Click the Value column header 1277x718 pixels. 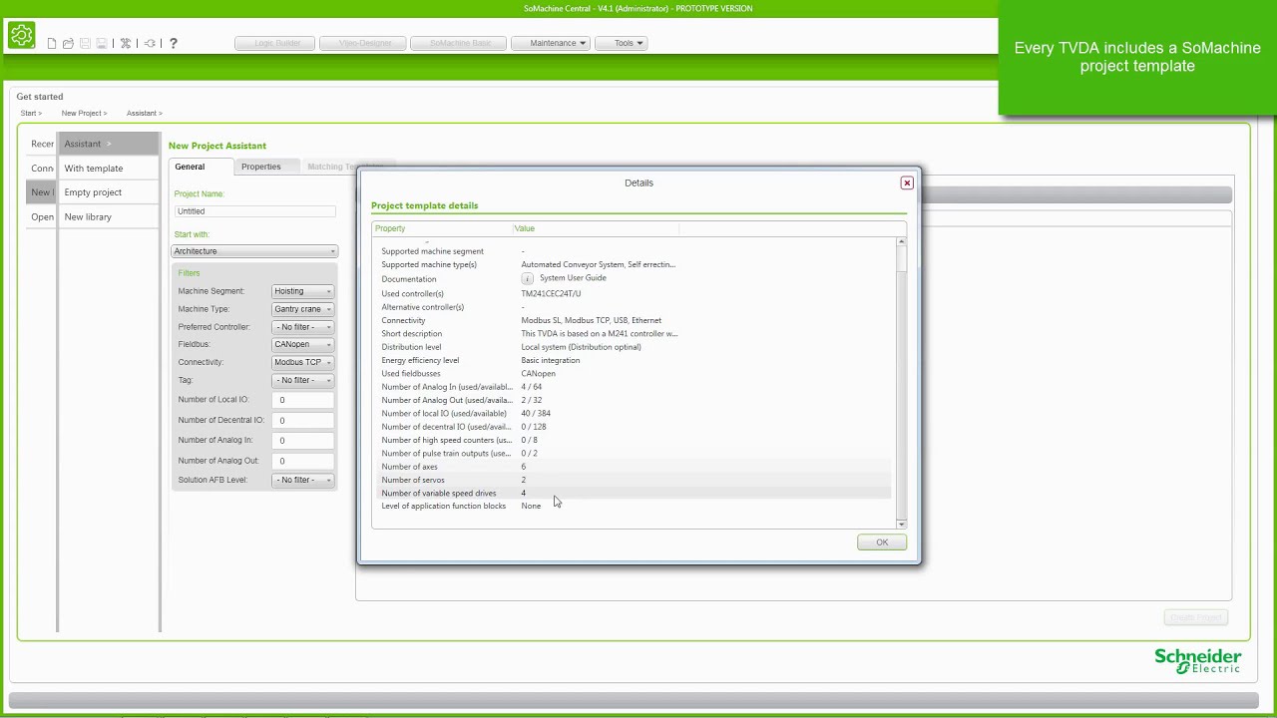tap(595, 228)
